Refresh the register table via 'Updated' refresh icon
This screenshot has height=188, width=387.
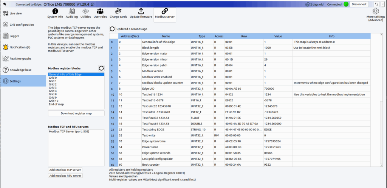coord(112,29)
